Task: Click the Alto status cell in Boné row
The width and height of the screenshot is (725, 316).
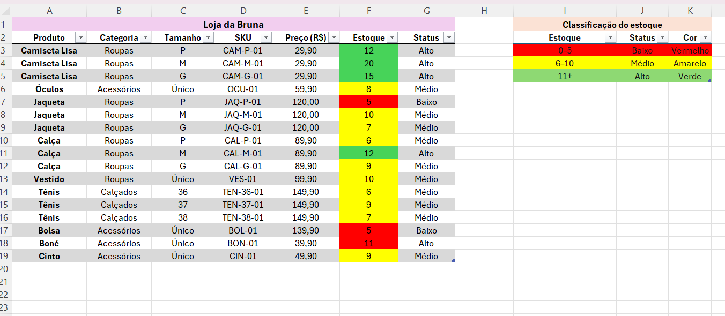Action: point(426,243)
